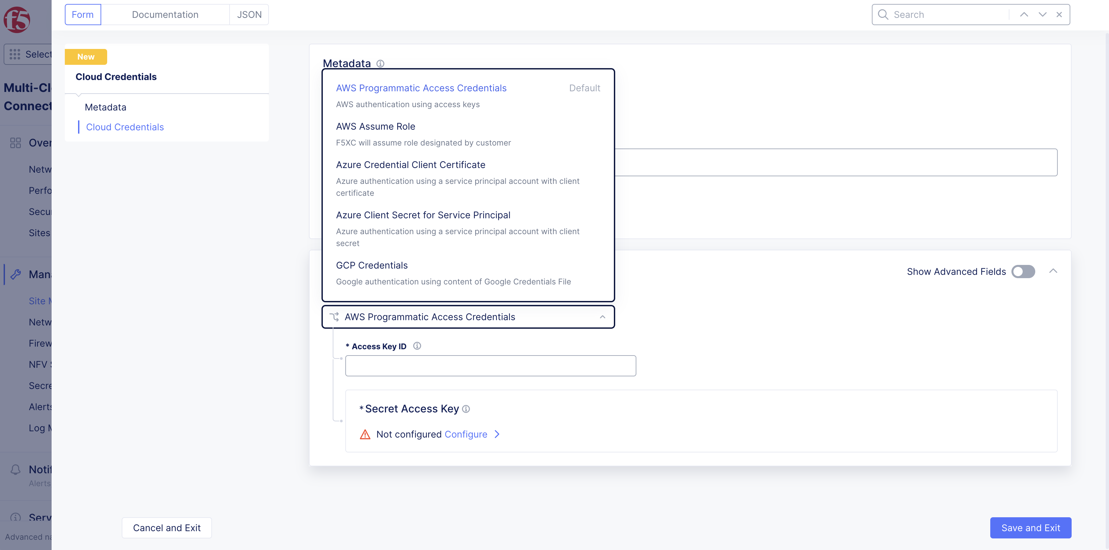The image size is (1109, 550).
Task: Go to next search result arrow
Action: (x=1042, y=15)
